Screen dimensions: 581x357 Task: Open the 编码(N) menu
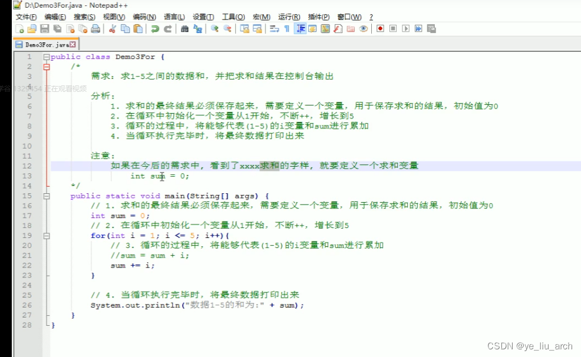click(x=144, y=17)
